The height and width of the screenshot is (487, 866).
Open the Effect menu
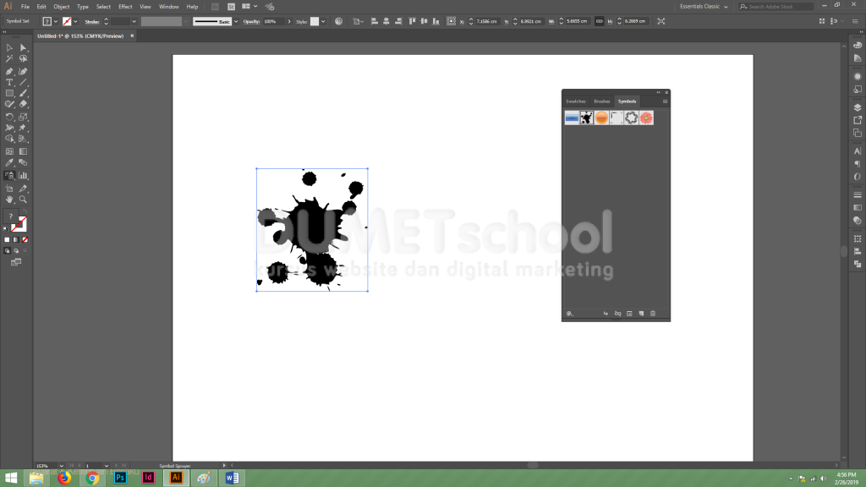click(x=125, y=7)
